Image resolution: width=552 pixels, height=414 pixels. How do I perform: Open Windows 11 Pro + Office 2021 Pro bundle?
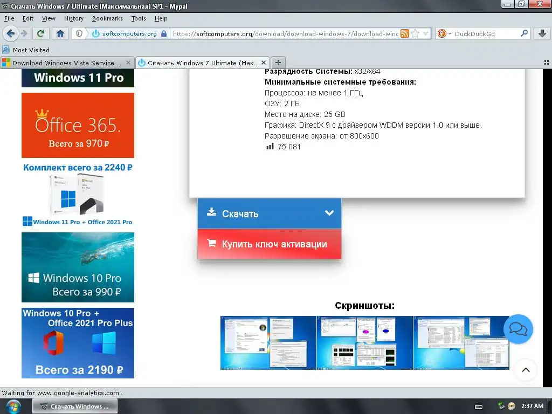[x=78, y=194]
